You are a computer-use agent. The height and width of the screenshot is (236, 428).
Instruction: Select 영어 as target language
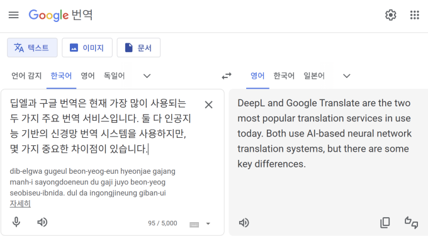[257, 76]
